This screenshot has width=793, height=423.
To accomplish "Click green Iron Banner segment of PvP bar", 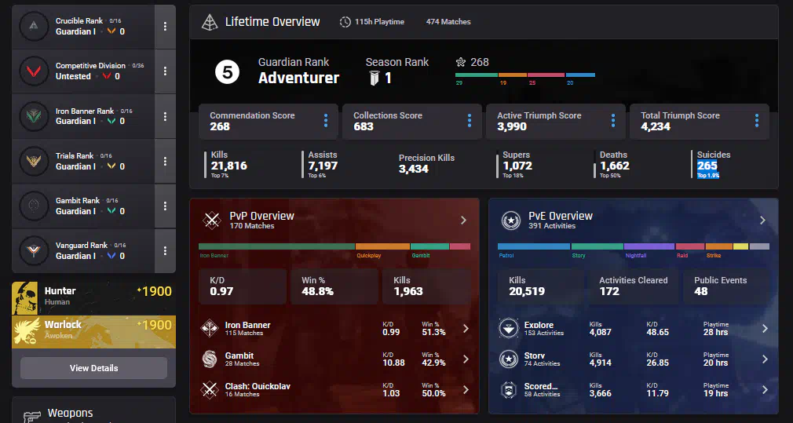I will point(276,246).
